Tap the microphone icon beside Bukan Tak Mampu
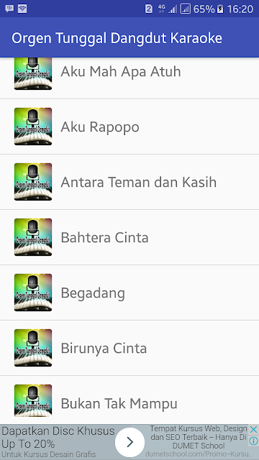Viewport: 259px width, 460px height. [33, 400]
